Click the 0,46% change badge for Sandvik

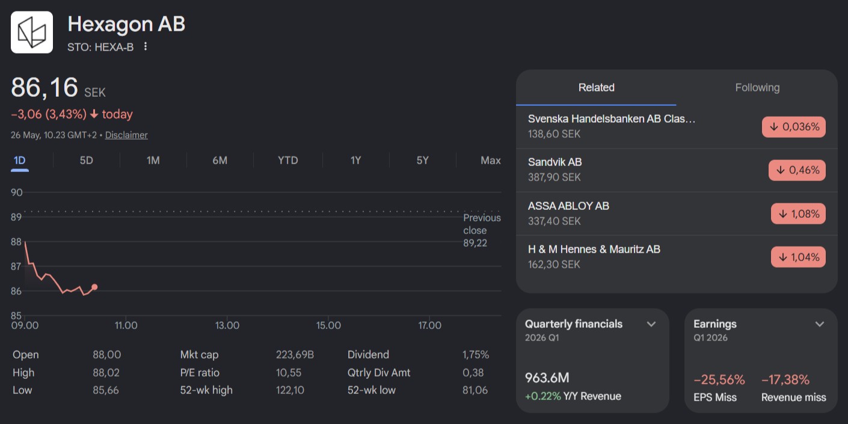coord(797,170)
